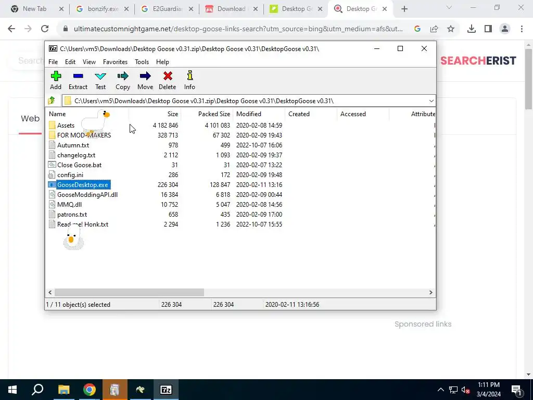Switch to the New Tab browser tab
The width and height of the screenshot is (533, 400).
[34, 9]
